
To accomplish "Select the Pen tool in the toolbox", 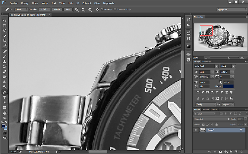I will [4, 92].
